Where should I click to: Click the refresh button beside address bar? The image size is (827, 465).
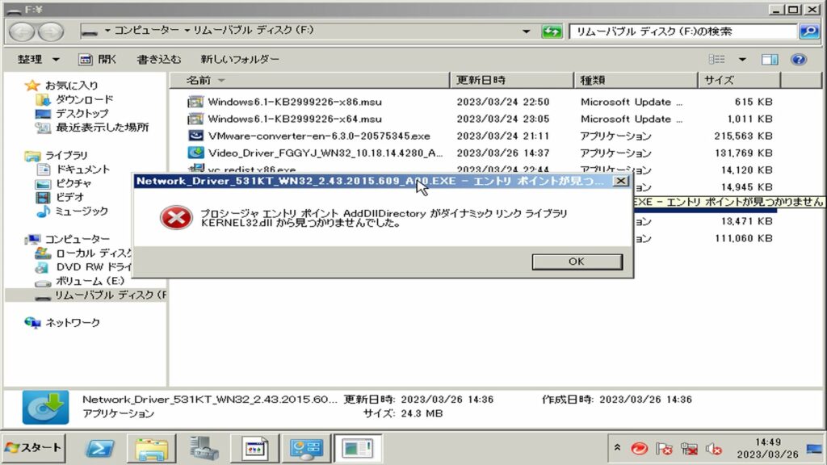tap(552, 31)
